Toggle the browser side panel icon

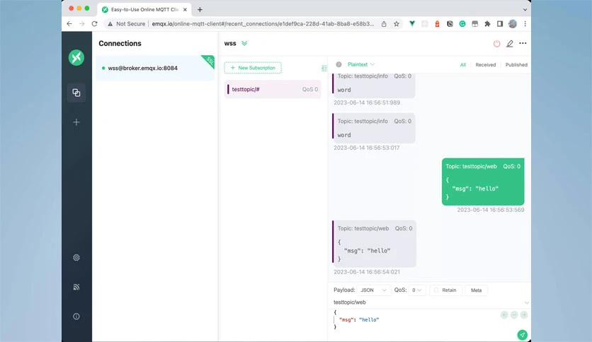tap(500, 24)
